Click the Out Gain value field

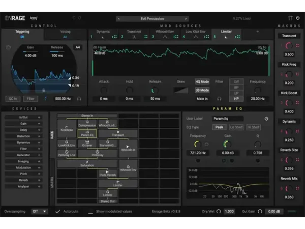pos(274,212)
